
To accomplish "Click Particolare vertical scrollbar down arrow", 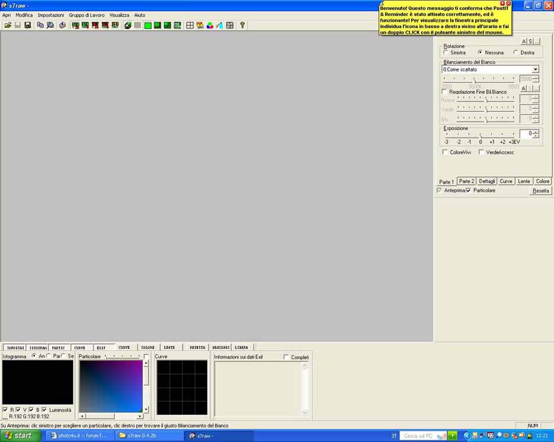I will click(147, 410).
